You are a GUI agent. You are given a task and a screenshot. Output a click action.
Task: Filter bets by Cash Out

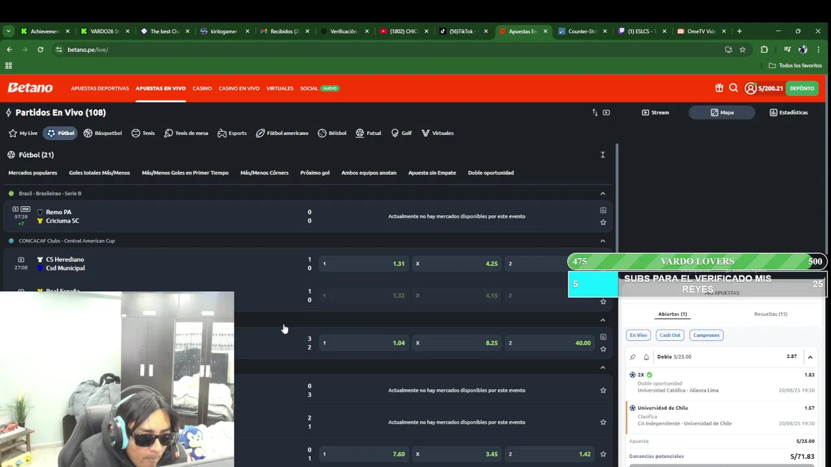669,335
